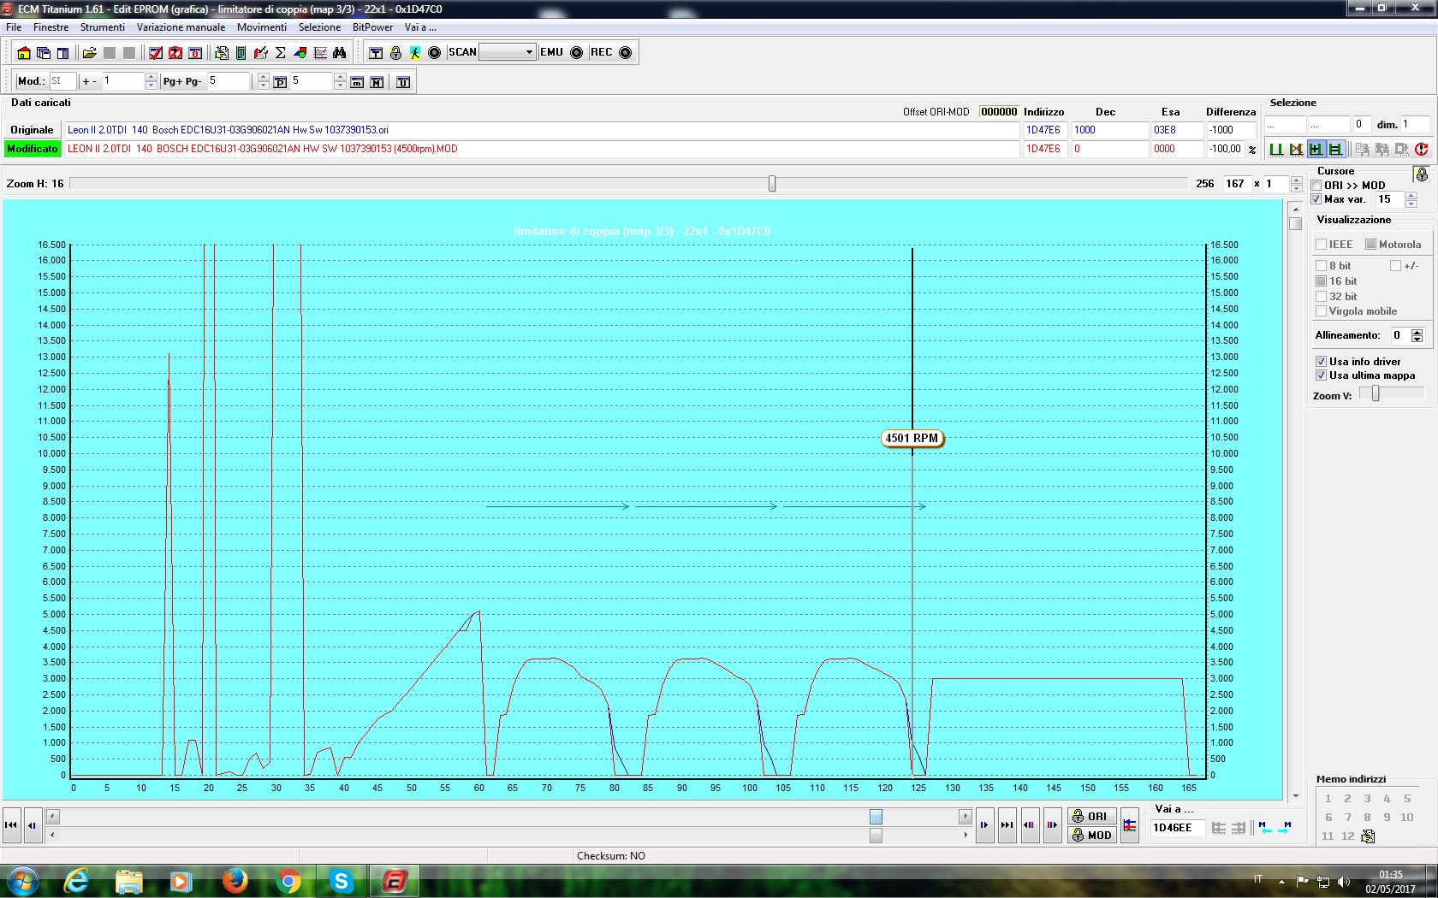
Task: Open the Strumenti menu
Action: pyautogui.click(x=102, y=27)
